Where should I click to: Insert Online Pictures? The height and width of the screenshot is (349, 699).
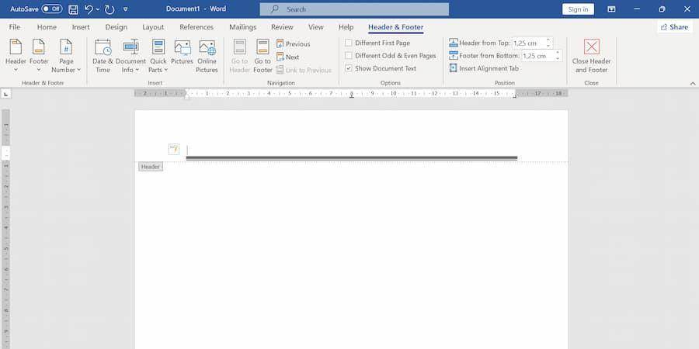[207, 56]
